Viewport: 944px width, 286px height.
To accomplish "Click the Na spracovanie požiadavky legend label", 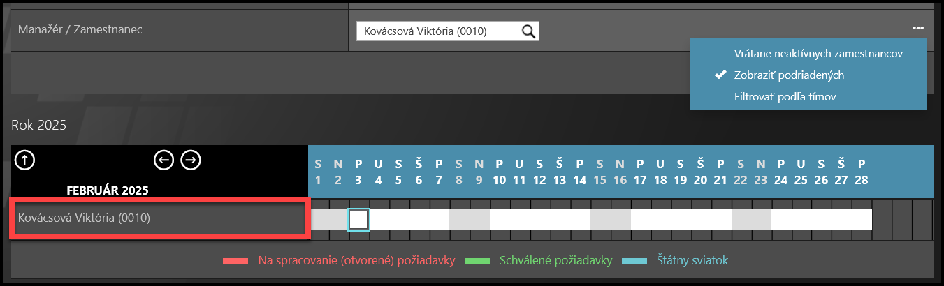I will tap(356, 261).
